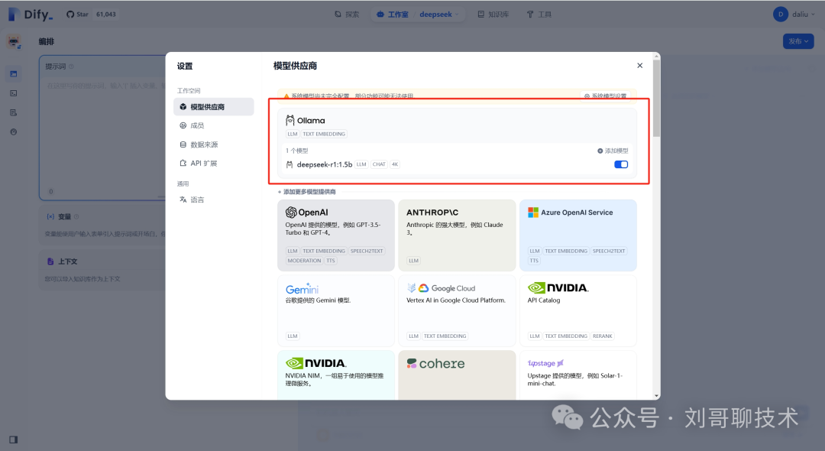This screenshot has height=451, width=825.
Task: Click the OpenAI logo icon
Action: pos(291,212)
